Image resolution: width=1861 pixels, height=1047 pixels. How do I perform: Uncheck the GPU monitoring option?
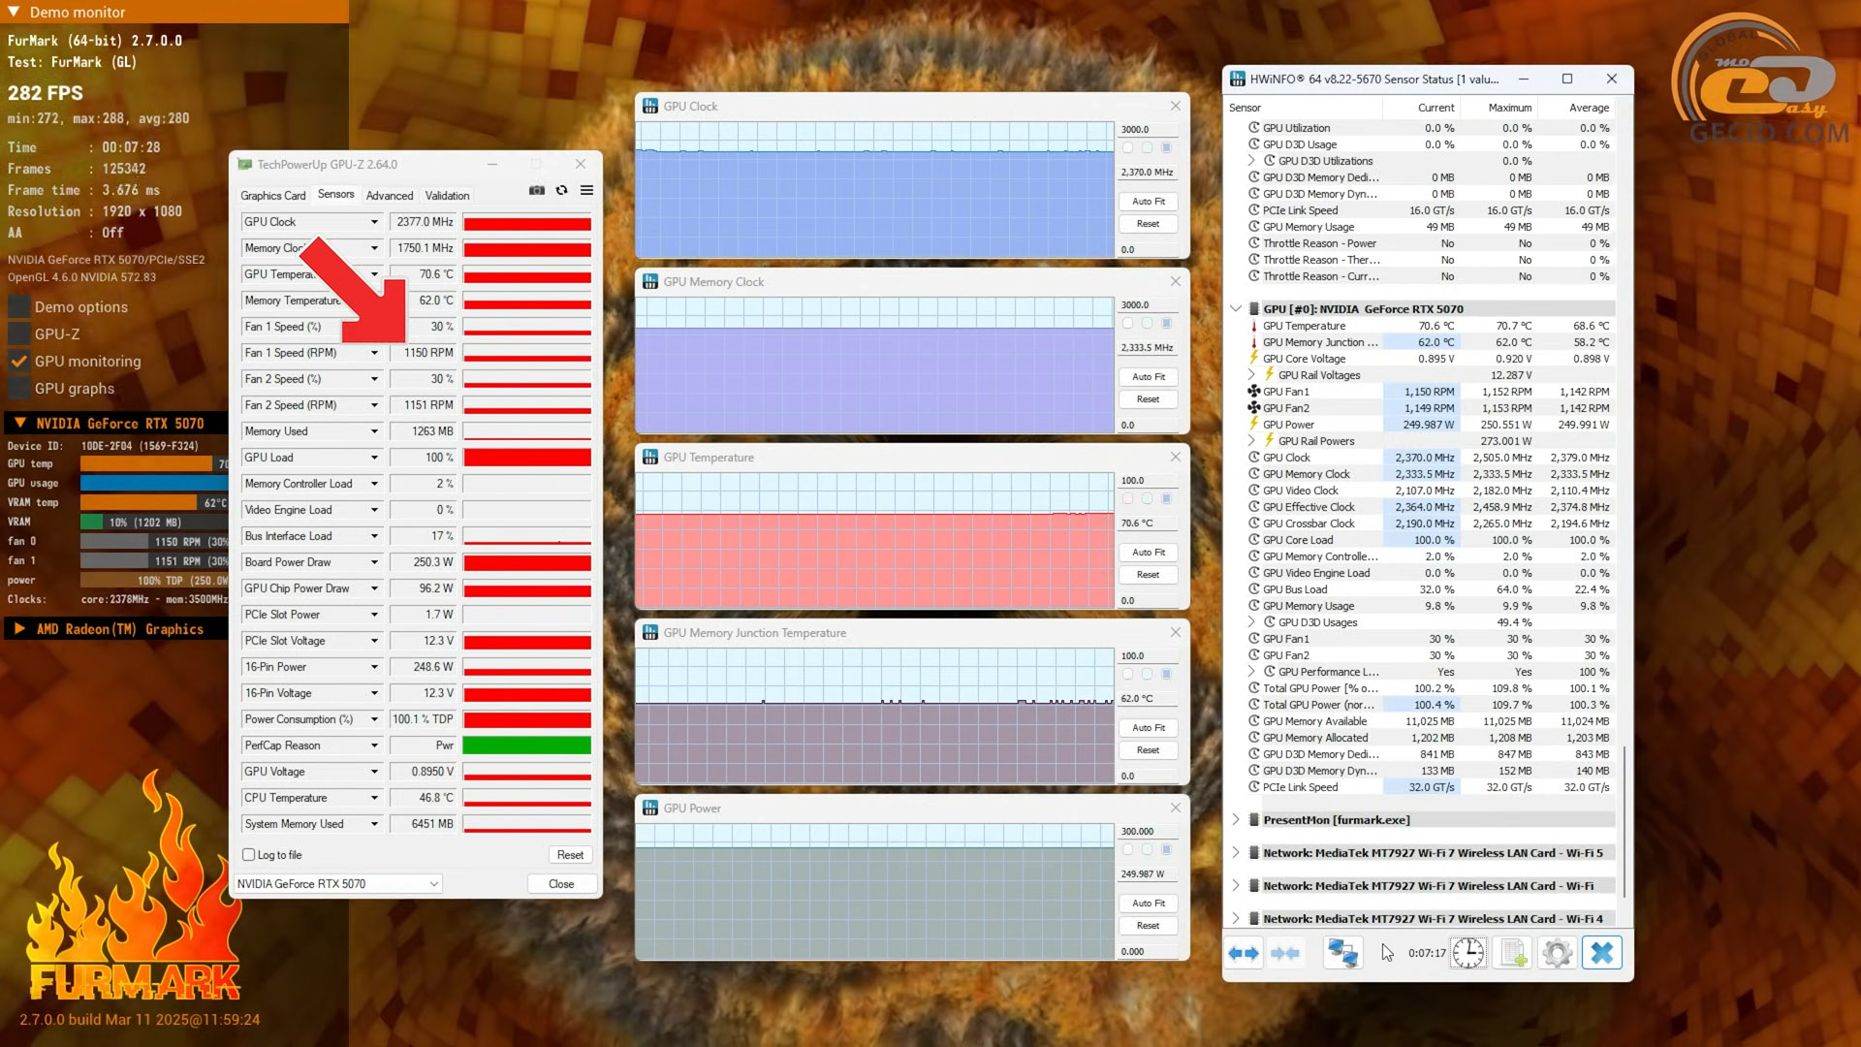[x=18, y=362]
